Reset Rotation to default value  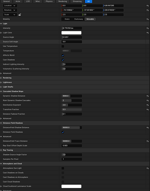147,10
